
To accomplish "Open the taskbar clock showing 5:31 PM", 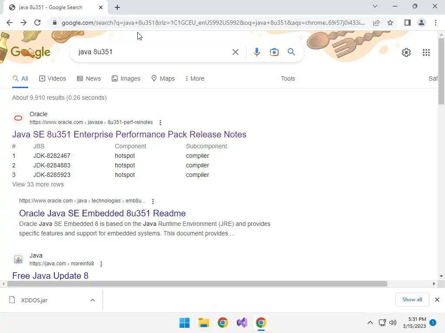I will [415, 323].
